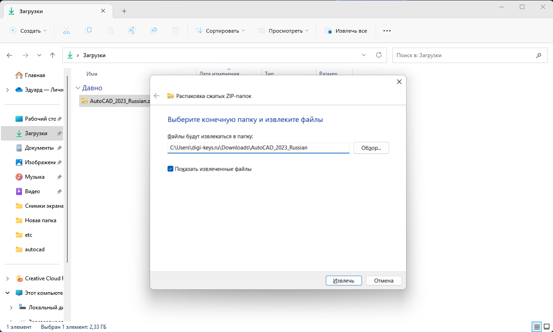Open the 'Сортировать' dropdown

(x=220, y=31)
